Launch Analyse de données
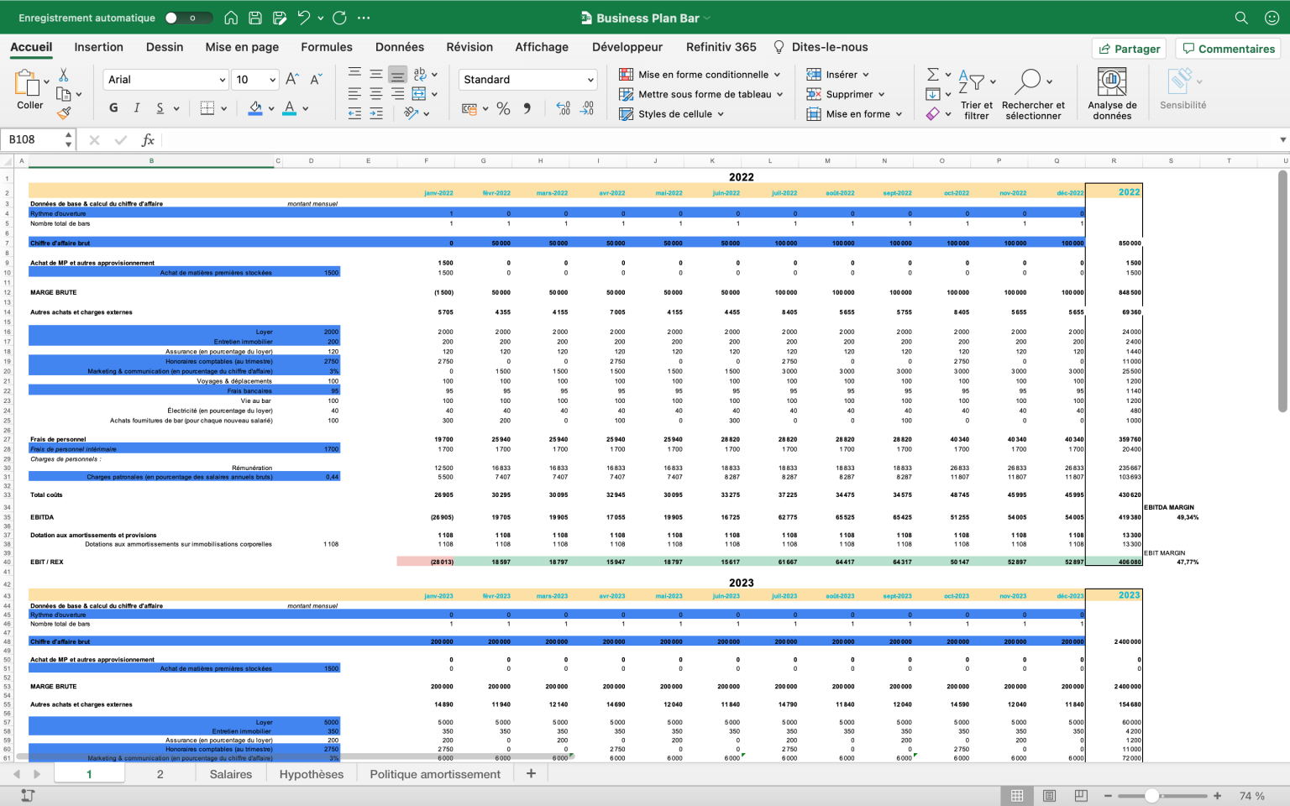 pyautogui.click(x=1112, y=91)
